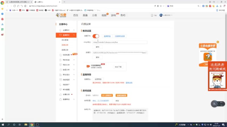227x127 pixels.
Task: Click the smiley icon in the sidebar
Action: [x=60, y=55]
